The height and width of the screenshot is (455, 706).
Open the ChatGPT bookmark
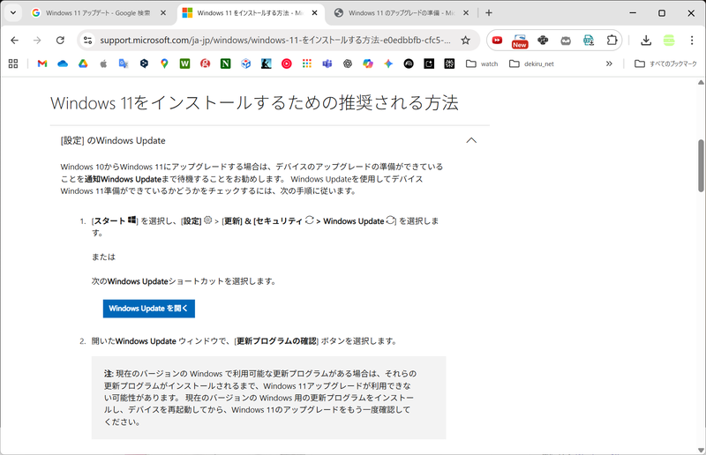click(x=348, y=63)
